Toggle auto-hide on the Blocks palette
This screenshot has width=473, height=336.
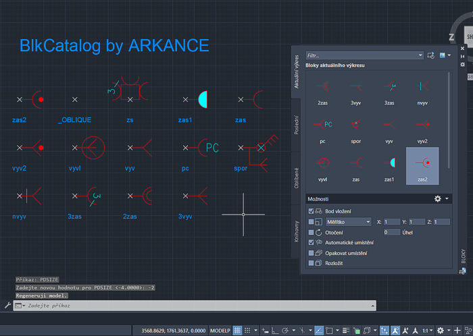pyautogui.click(x=462, y=56)
